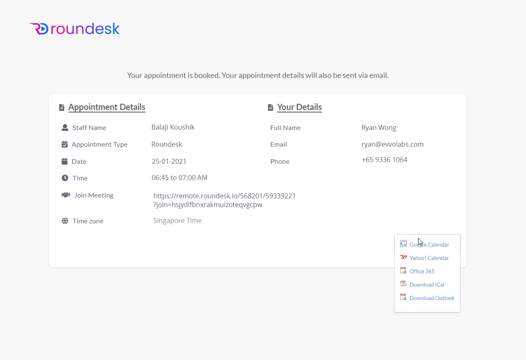Click the Staff Name label

point(89,127)
